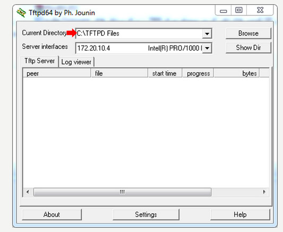Viewport: 283px width, 232px height.
Task: Open the Current Directory dropdown arrow
Action: coord(207,33)
